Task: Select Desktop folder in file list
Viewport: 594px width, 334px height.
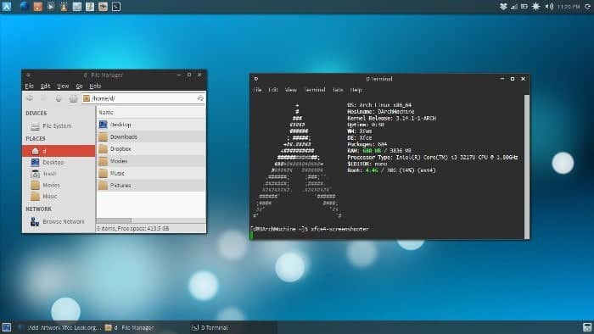Action: [x=151, y=125]
